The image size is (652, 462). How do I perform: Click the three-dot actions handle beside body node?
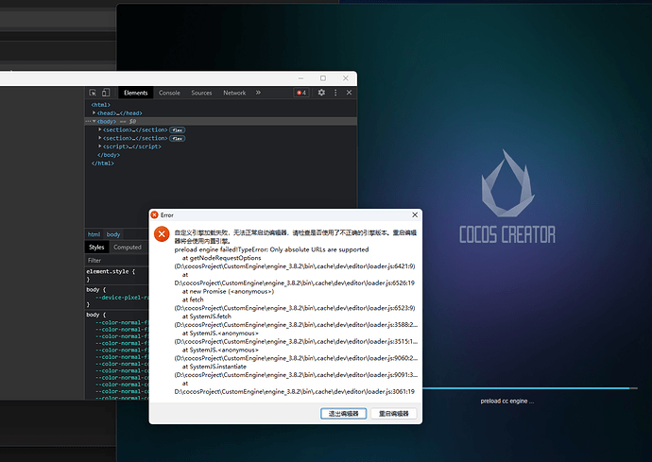tap(88, 122)
